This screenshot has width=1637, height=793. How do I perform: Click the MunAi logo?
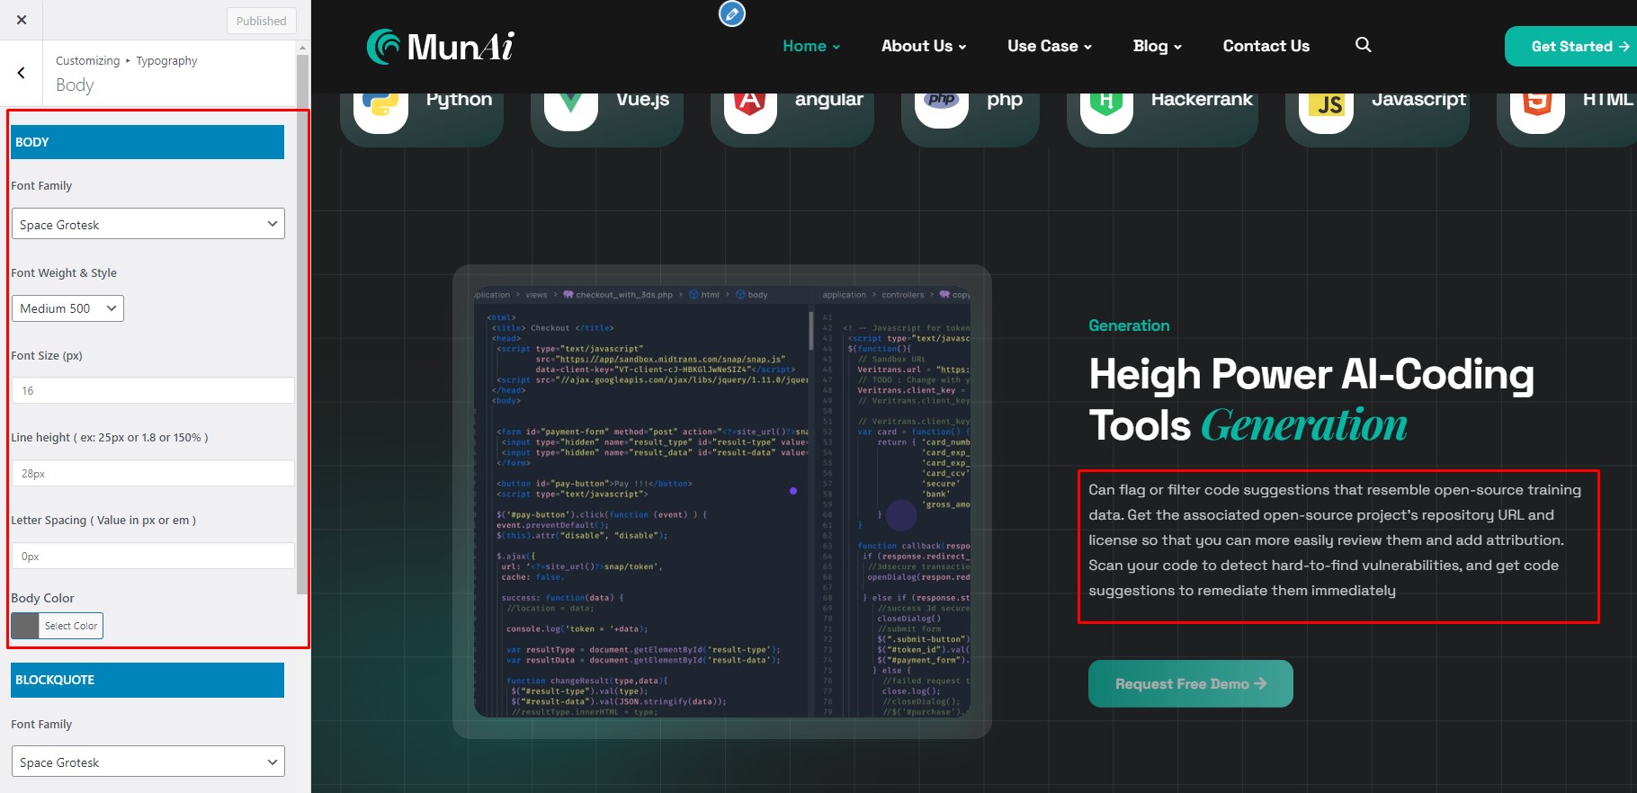point(440,46)
